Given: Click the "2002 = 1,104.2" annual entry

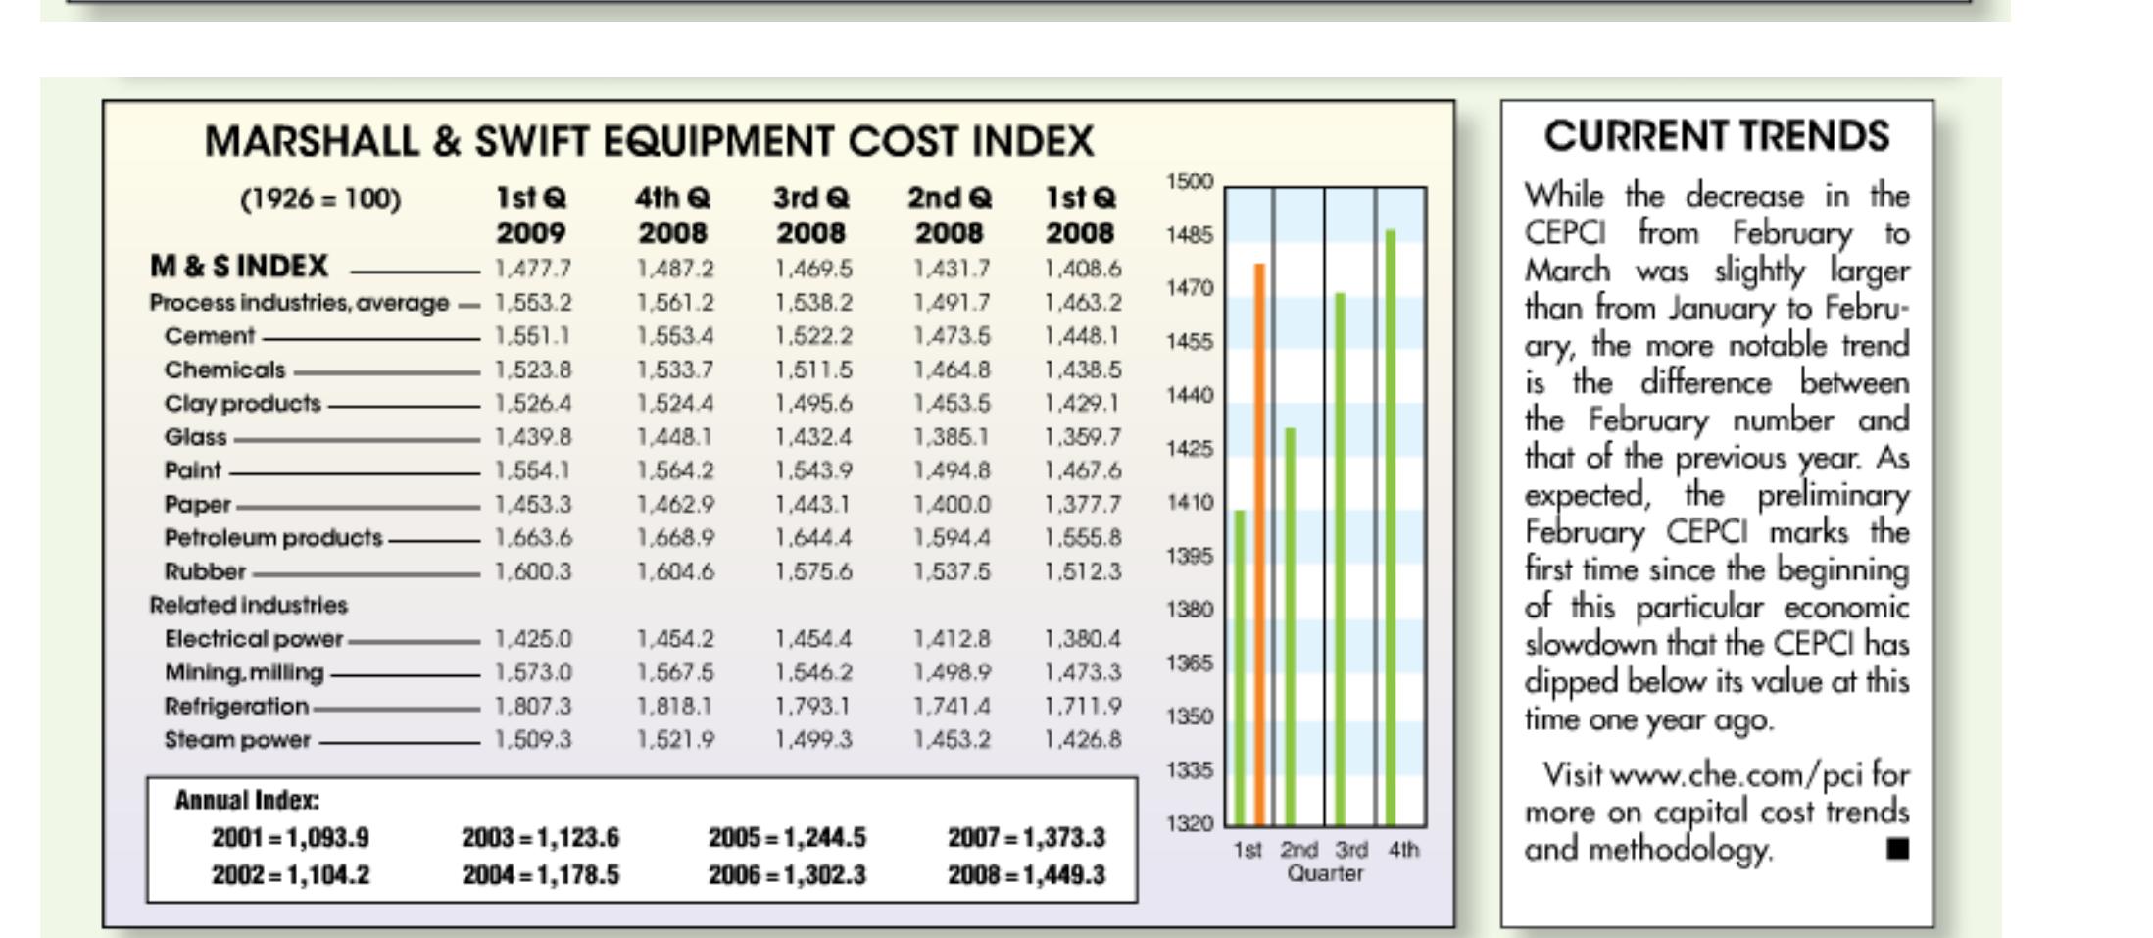Looking at the screenshot, I should 291,874.
